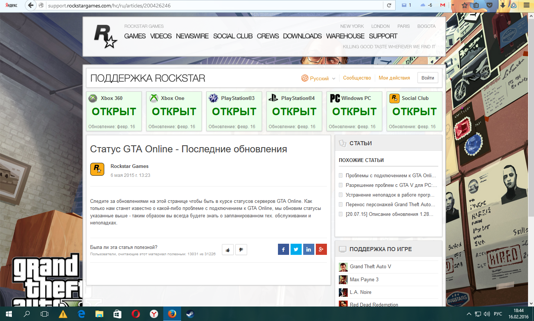Open Microsoft Edge from taskbar
This screenshot has height=321, width=534.
click(x=81, y=314)
